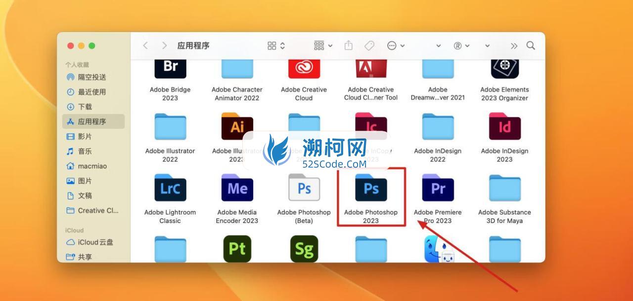The image size is (633, 301).
Task: Select Adobe Lightroom Classic folder
Action: tap(170, 188)
